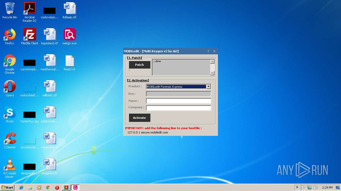
Task: Click the '...done' patch log text
Action: tap(157, 61)
